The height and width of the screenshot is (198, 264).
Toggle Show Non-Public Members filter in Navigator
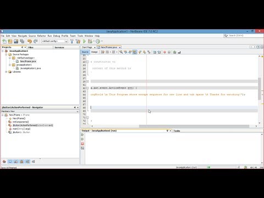(x=21, y=162)
